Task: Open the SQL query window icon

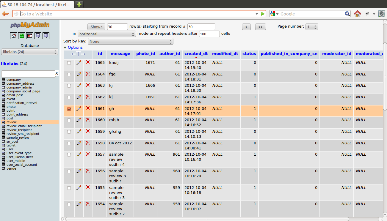Action: 30,36
